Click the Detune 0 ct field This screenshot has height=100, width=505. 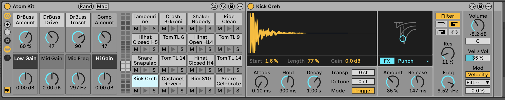(363, 82)
